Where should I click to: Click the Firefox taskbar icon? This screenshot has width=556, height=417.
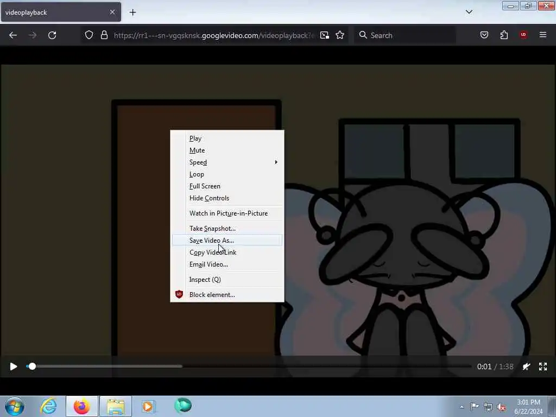(81, 406)
